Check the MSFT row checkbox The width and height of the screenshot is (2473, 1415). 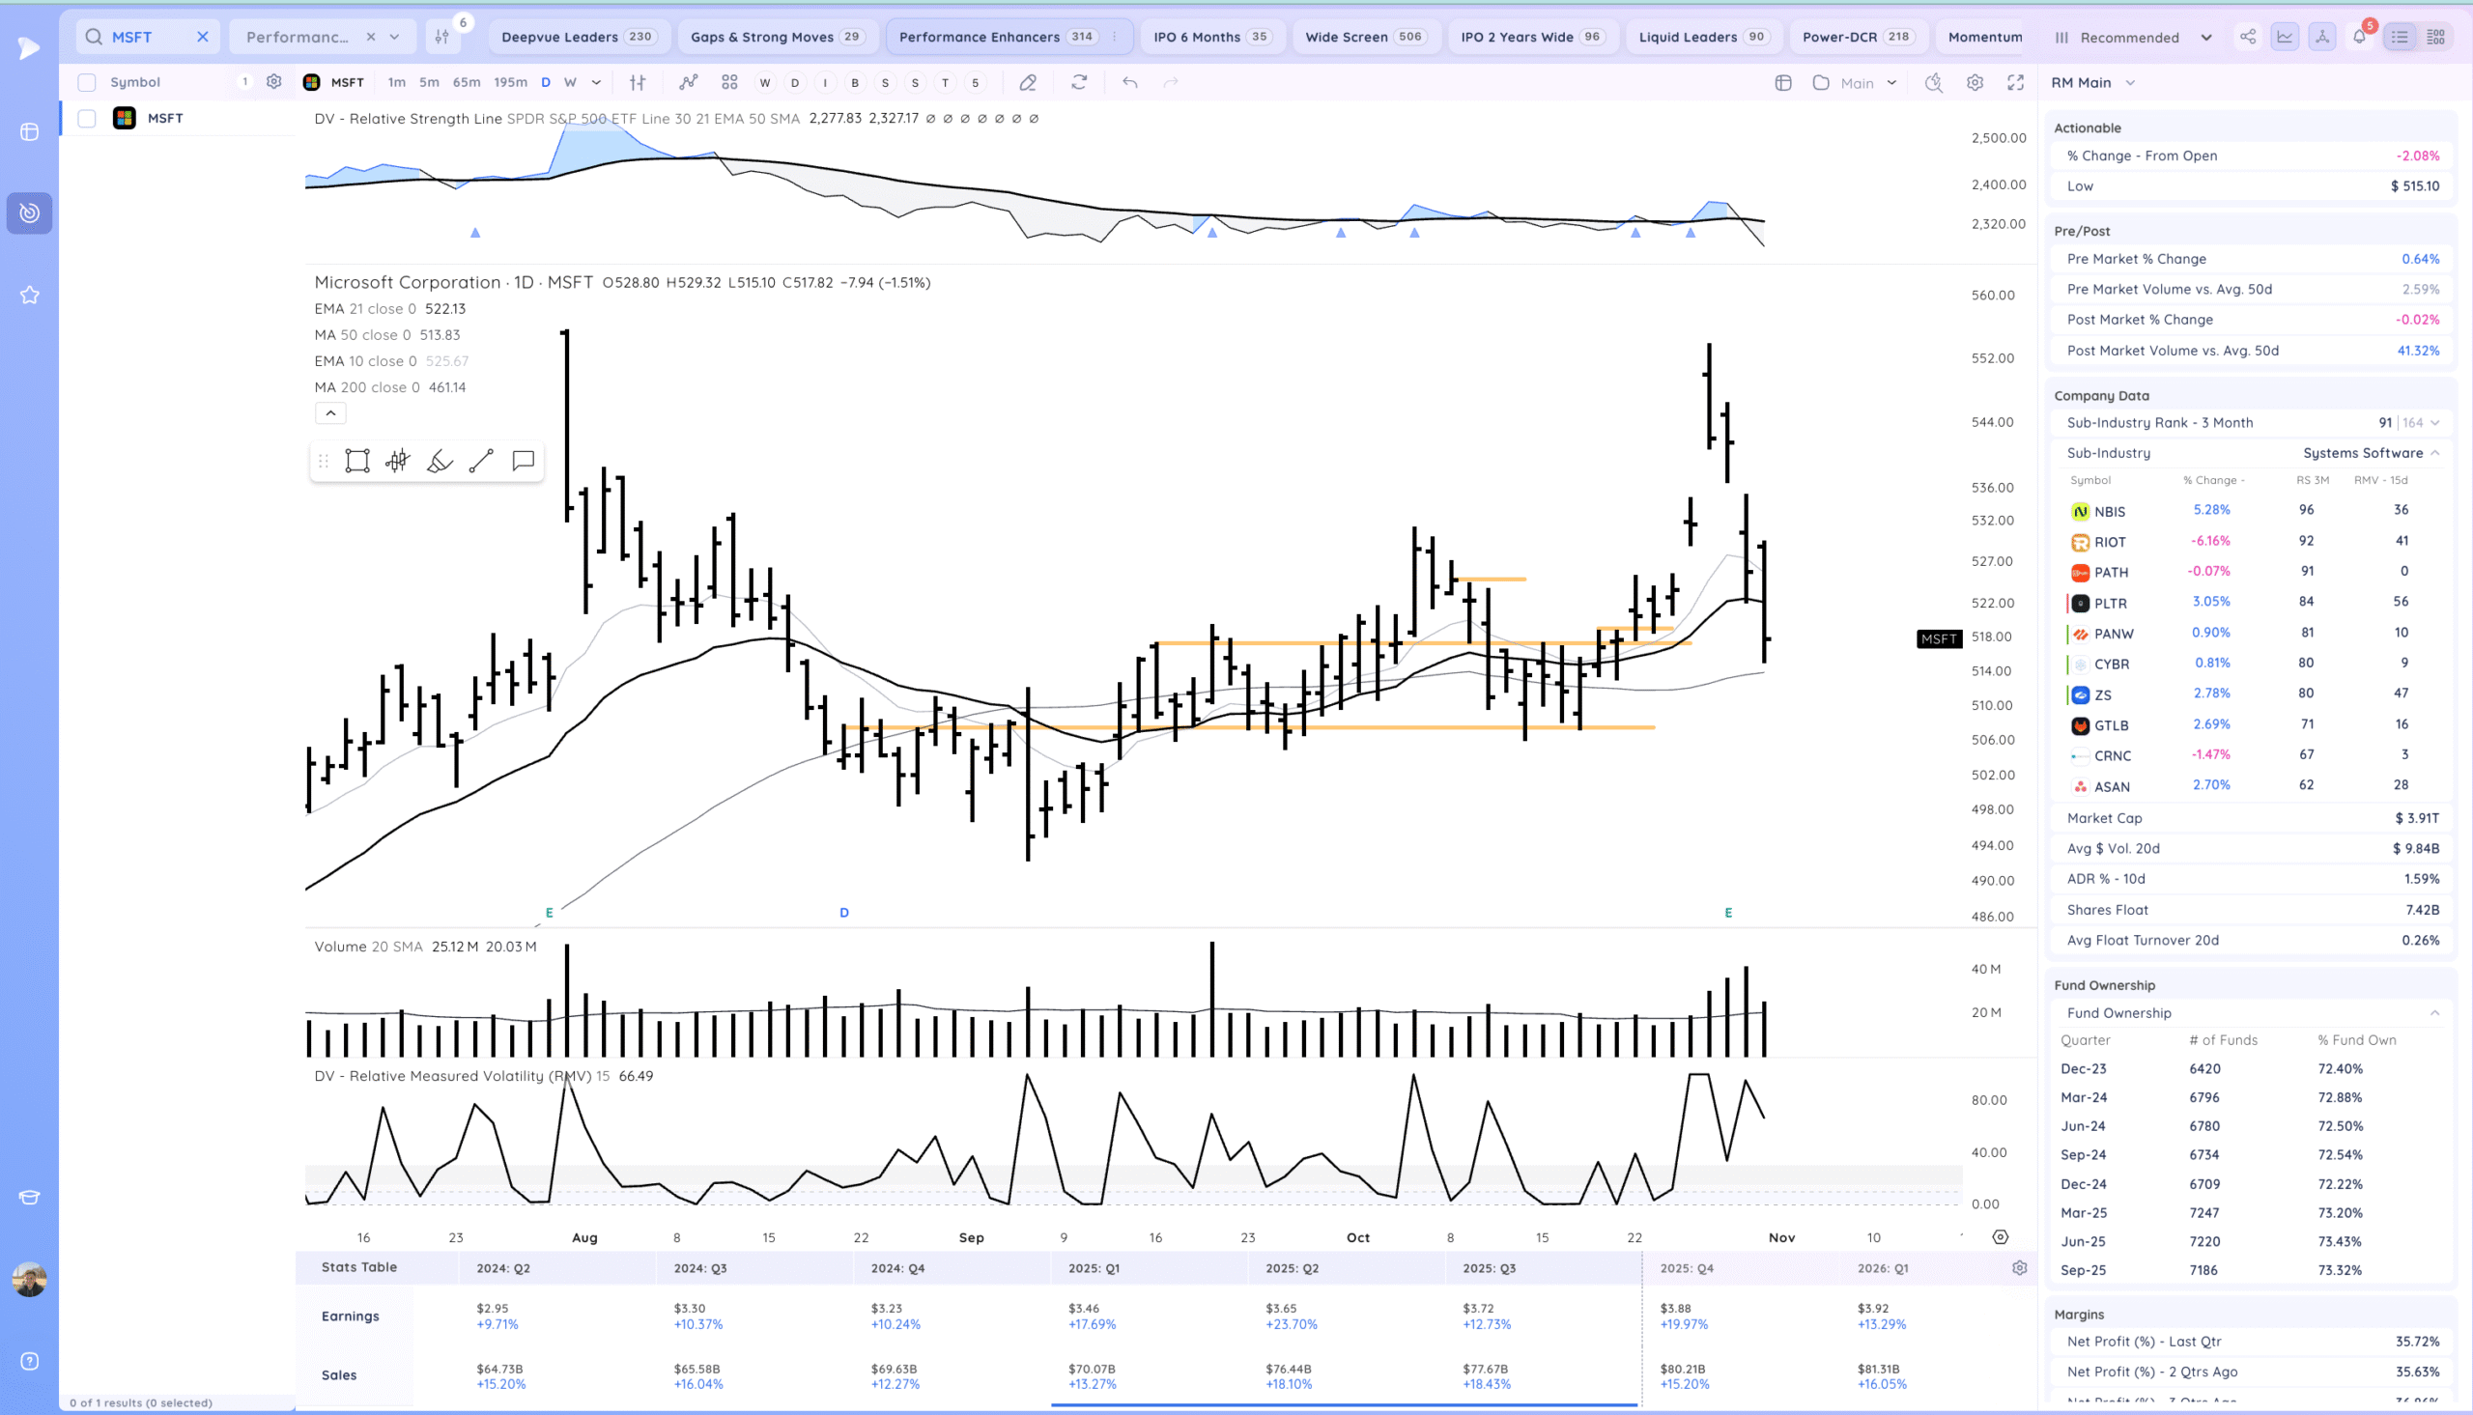coord(87,119)
